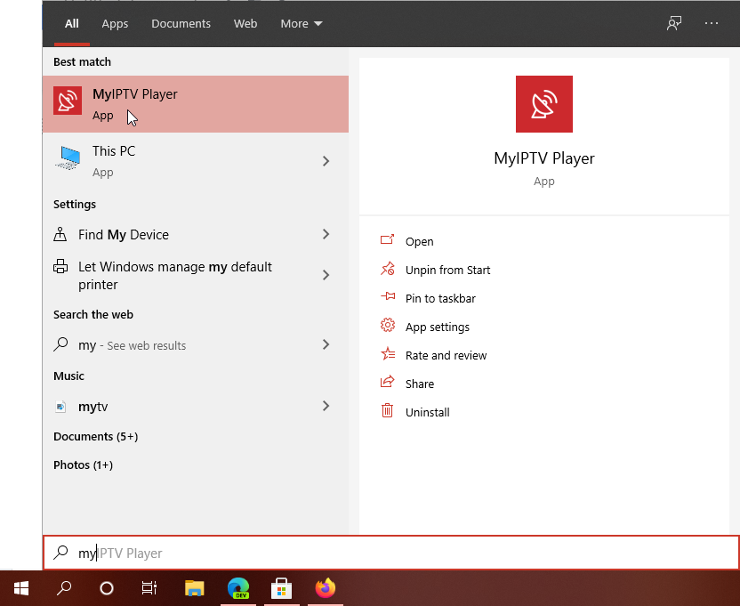Click the taskbar Search icon

pos(64,588)
